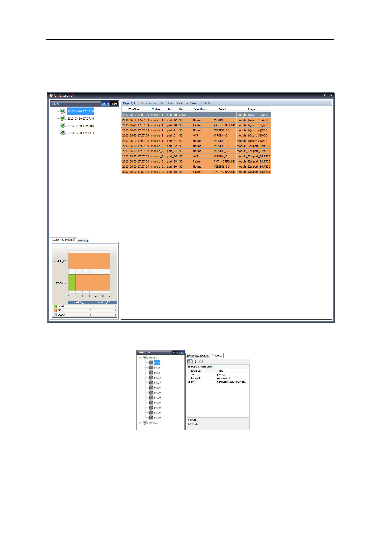
Task: Sort table by DefectGroup column header
Action: [202, 109]
